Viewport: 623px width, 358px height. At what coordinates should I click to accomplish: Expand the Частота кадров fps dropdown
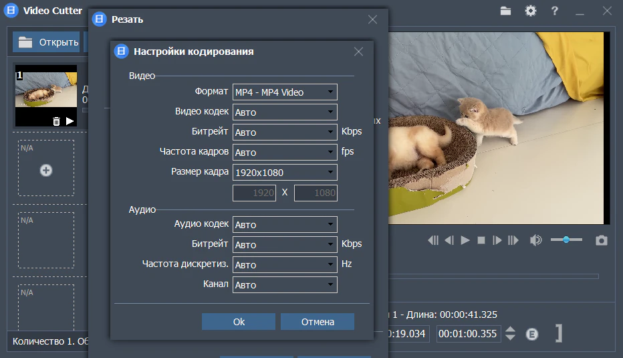click(285, 153)
